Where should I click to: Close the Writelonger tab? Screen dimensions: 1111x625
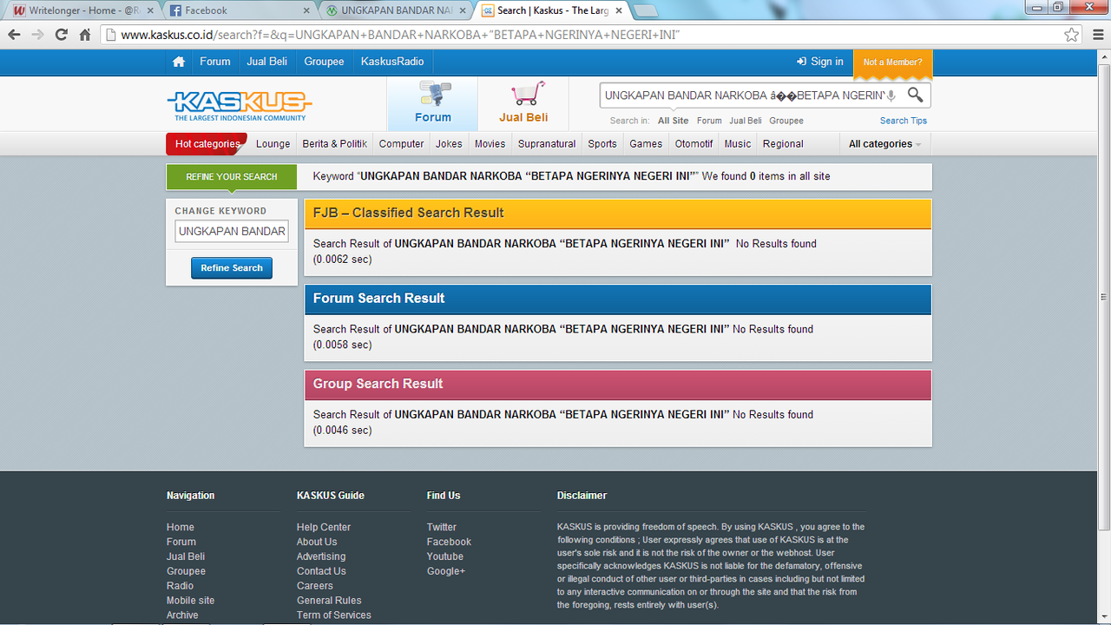point(150,10)
